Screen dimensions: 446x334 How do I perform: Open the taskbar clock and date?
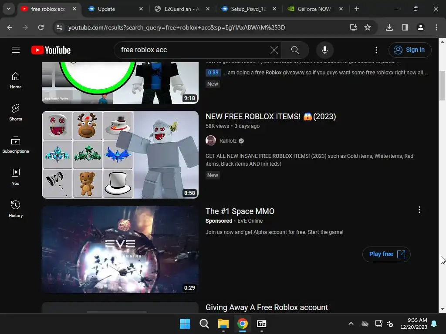coord(414,324)
